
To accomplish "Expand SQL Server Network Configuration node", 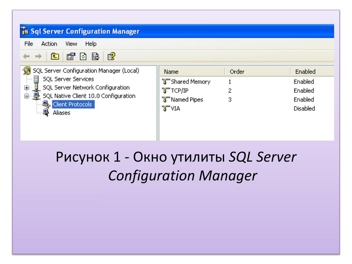I will pos(26,88).
